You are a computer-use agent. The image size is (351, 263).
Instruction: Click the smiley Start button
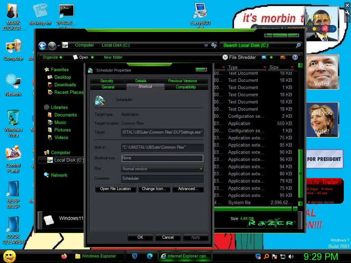[9, 256]
